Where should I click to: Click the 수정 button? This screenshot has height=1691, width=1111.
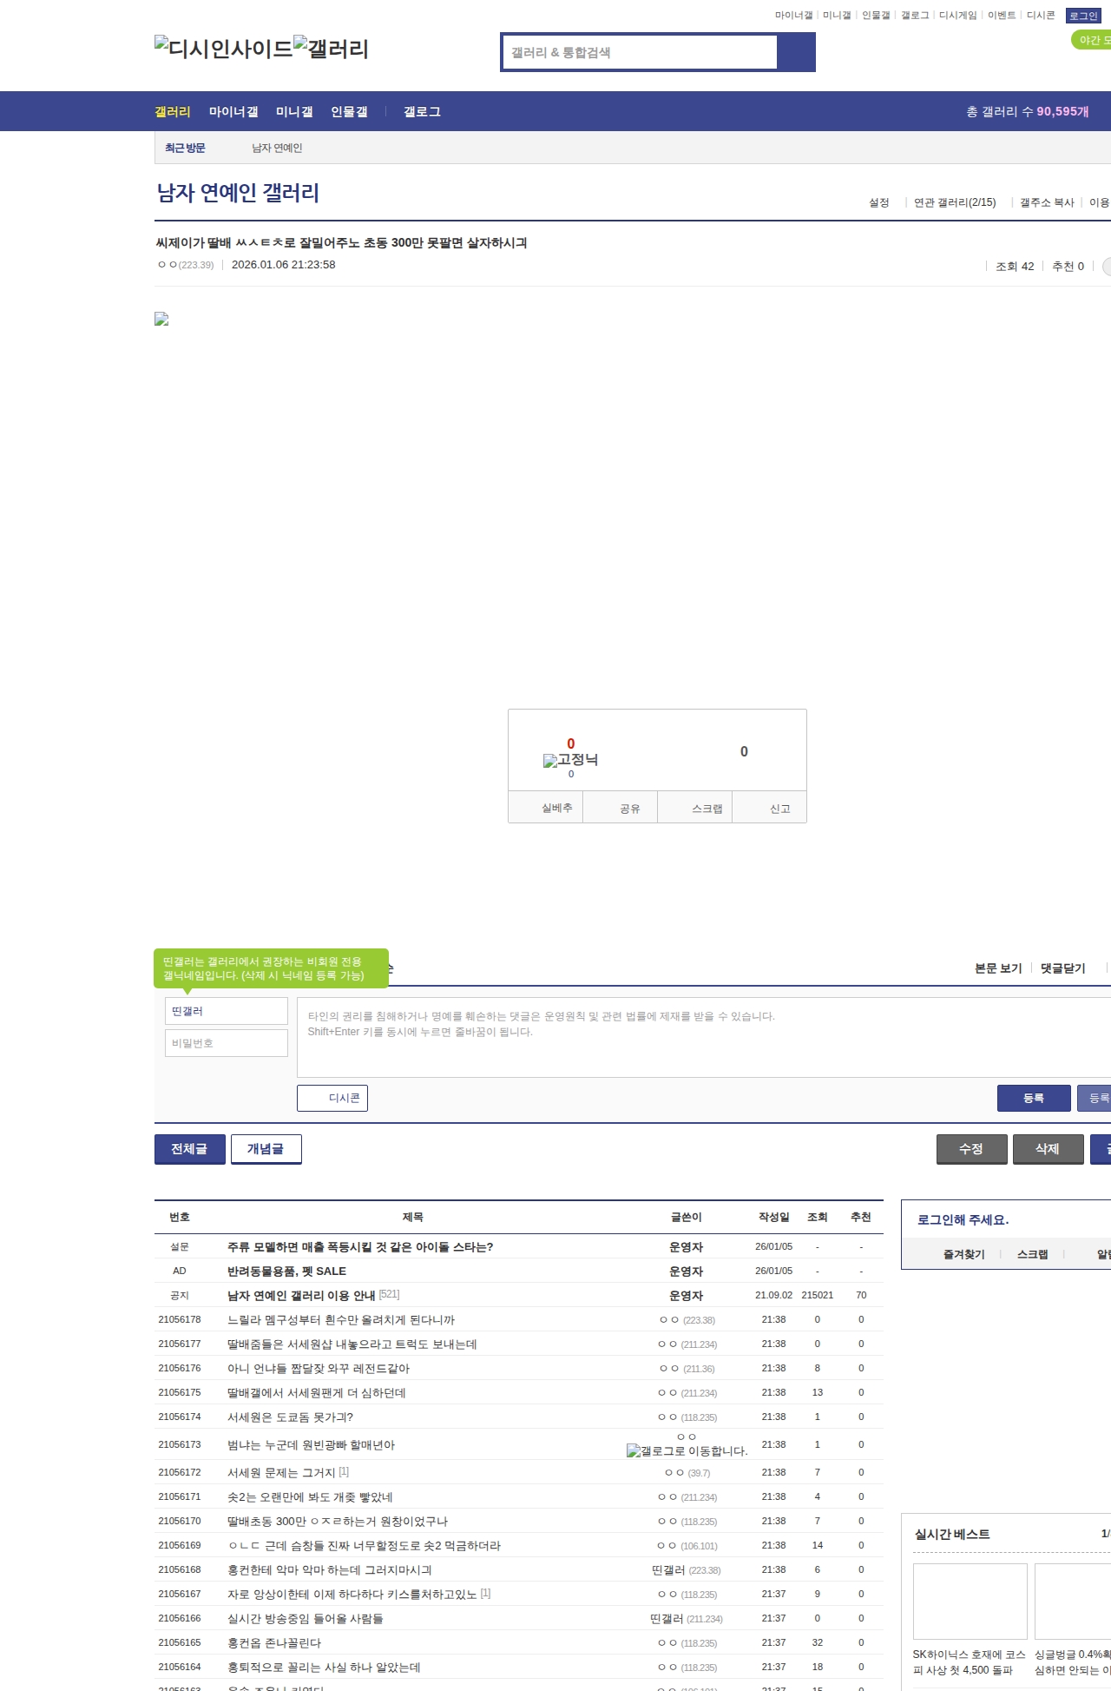click(x=972, y=1149)
